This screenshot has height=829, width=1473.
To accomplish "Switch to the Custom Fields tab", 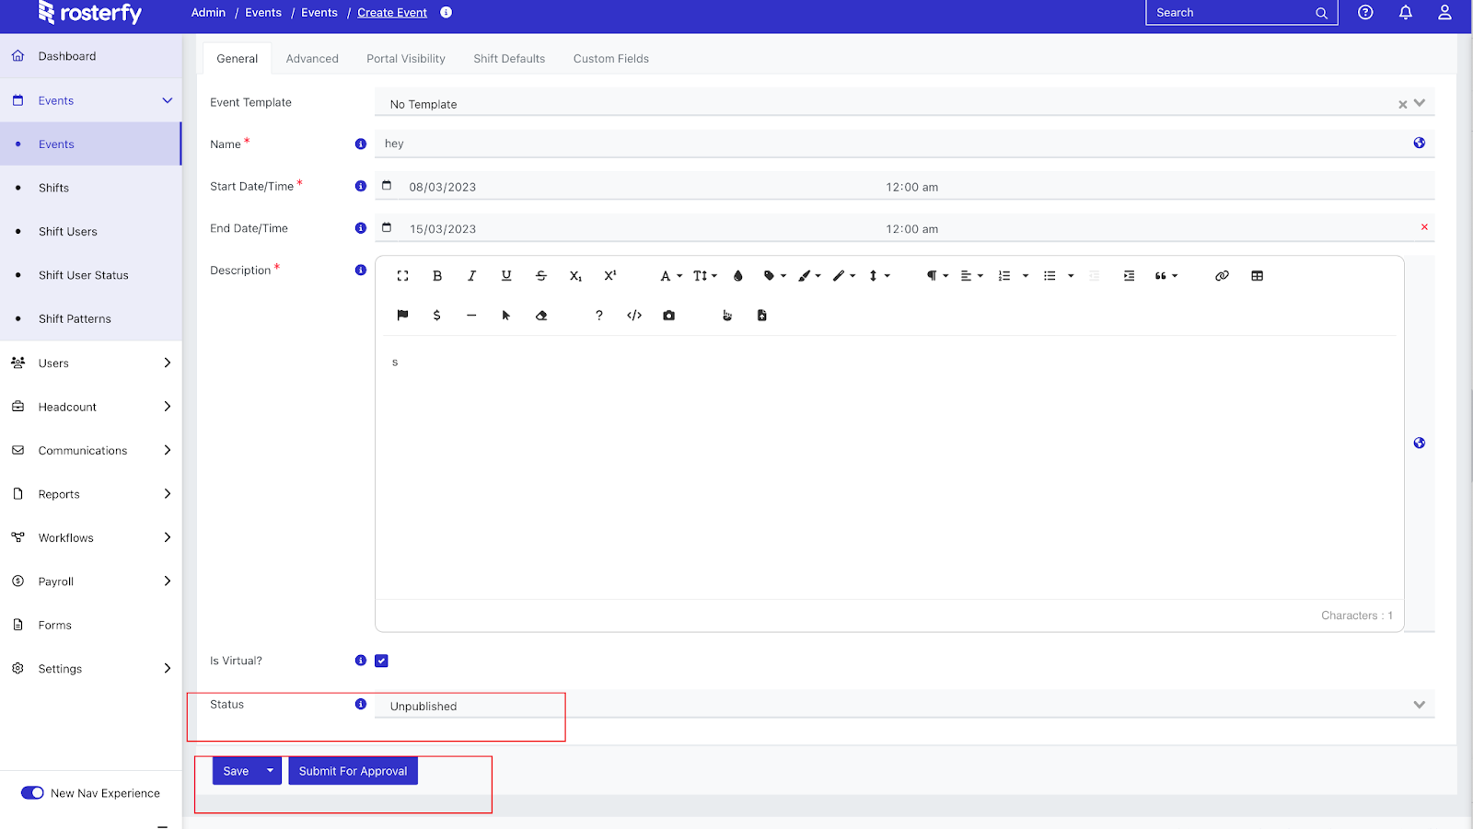I will [x=611, y=59].
